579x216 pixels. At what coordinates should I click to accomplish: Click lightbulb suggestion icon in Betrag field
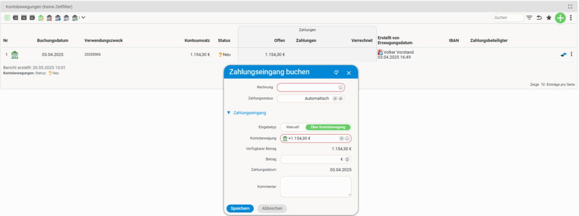coord(347,159)
